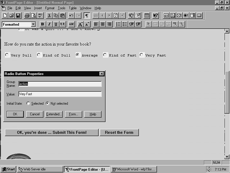Image resolution: width=230 pixels, height=173 pixels.
Task: Click the numbered list icon
Action: 118,24
